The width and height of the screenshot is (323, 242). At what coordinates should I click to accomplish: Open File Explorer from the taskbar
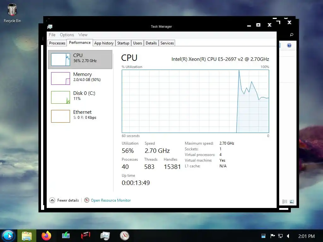pyautogui.click(x=27, y=236)
